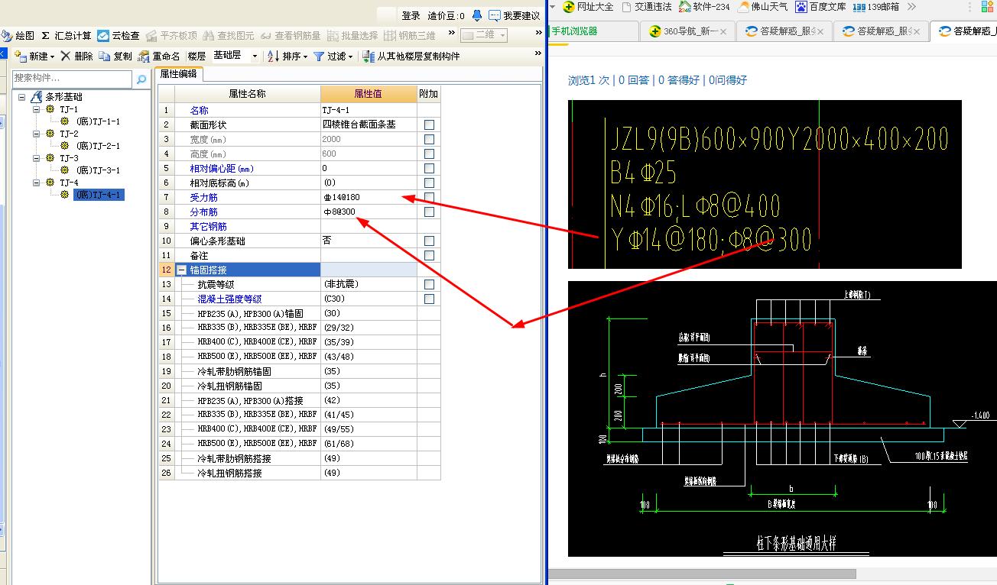Click 从其他楼层复制构件 icon

[x=369, y=57]
